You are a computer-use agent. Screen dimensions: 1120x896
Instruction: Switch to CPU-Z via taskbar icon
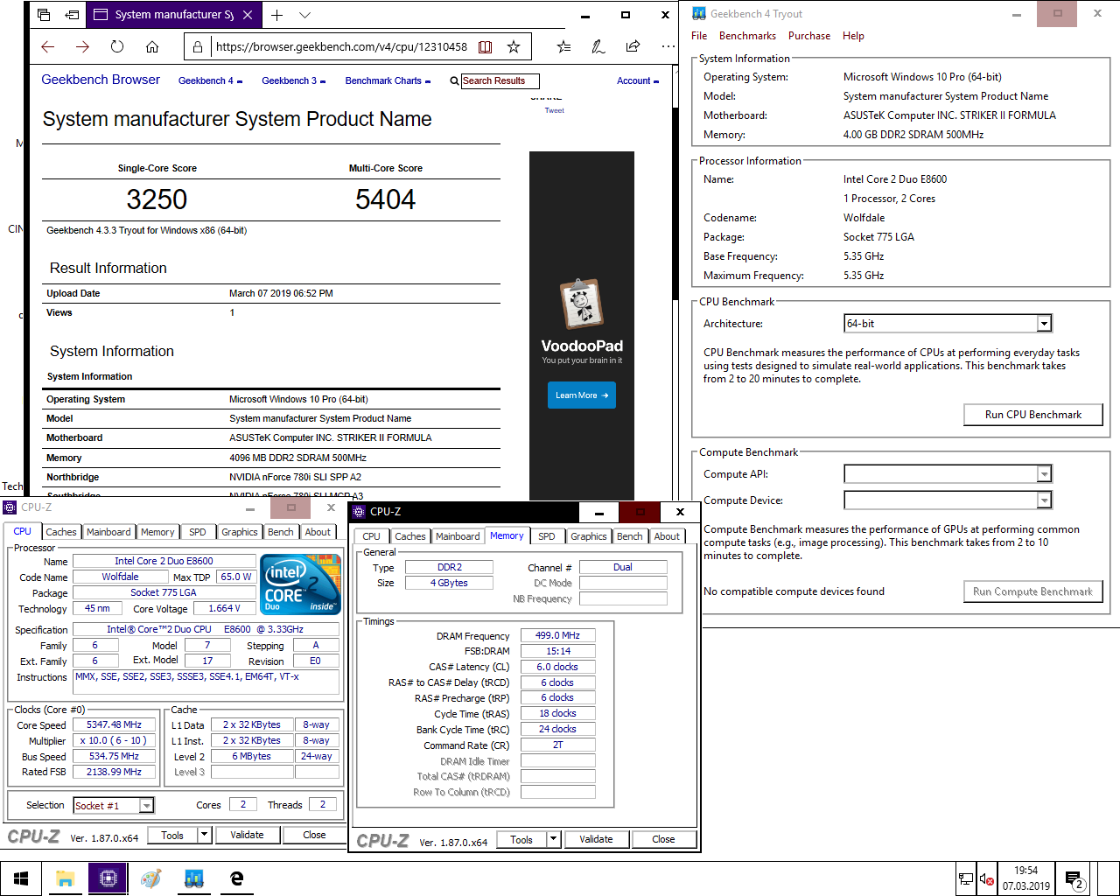[x=108, y=878]
